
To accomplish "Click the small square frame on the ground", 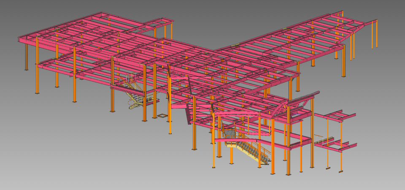I will coord(162,115).
